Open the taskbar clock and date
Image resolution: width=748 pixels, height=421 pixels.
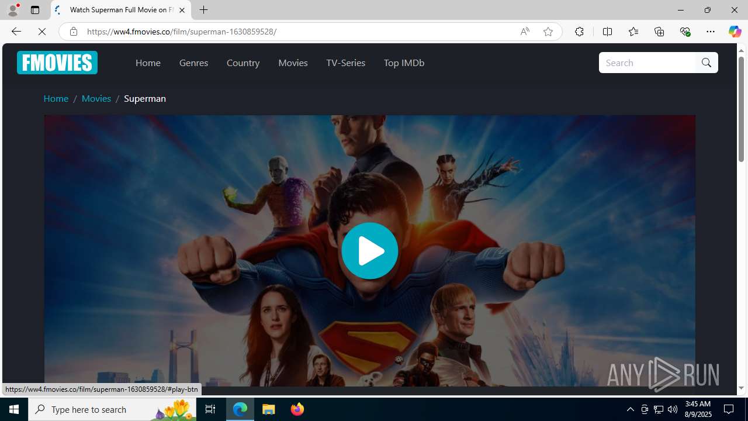point(697,409)
